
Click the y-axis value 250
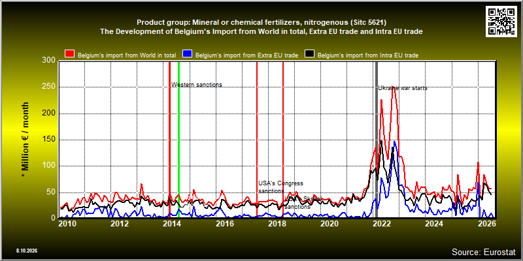(x=49, y=87)
